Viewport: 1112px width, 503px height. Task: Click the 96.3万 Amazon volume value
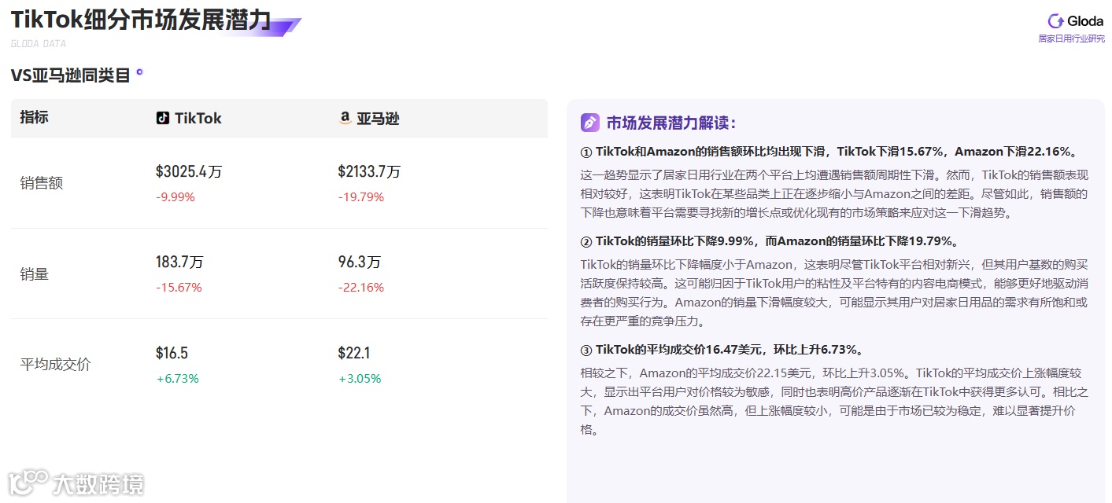pyautogui.click(x=360, y=262)
